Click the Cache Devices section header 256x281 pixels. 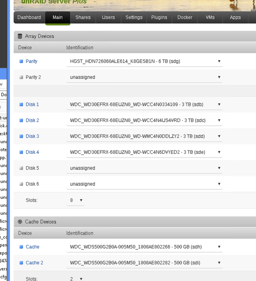pyautogui.click(x=135, y=222)
